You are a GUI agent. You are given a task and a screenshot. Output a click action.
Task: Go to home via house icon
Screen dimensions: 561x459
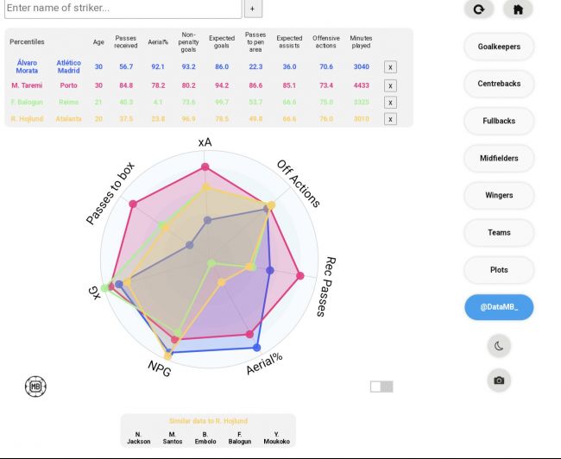point(518,9)
